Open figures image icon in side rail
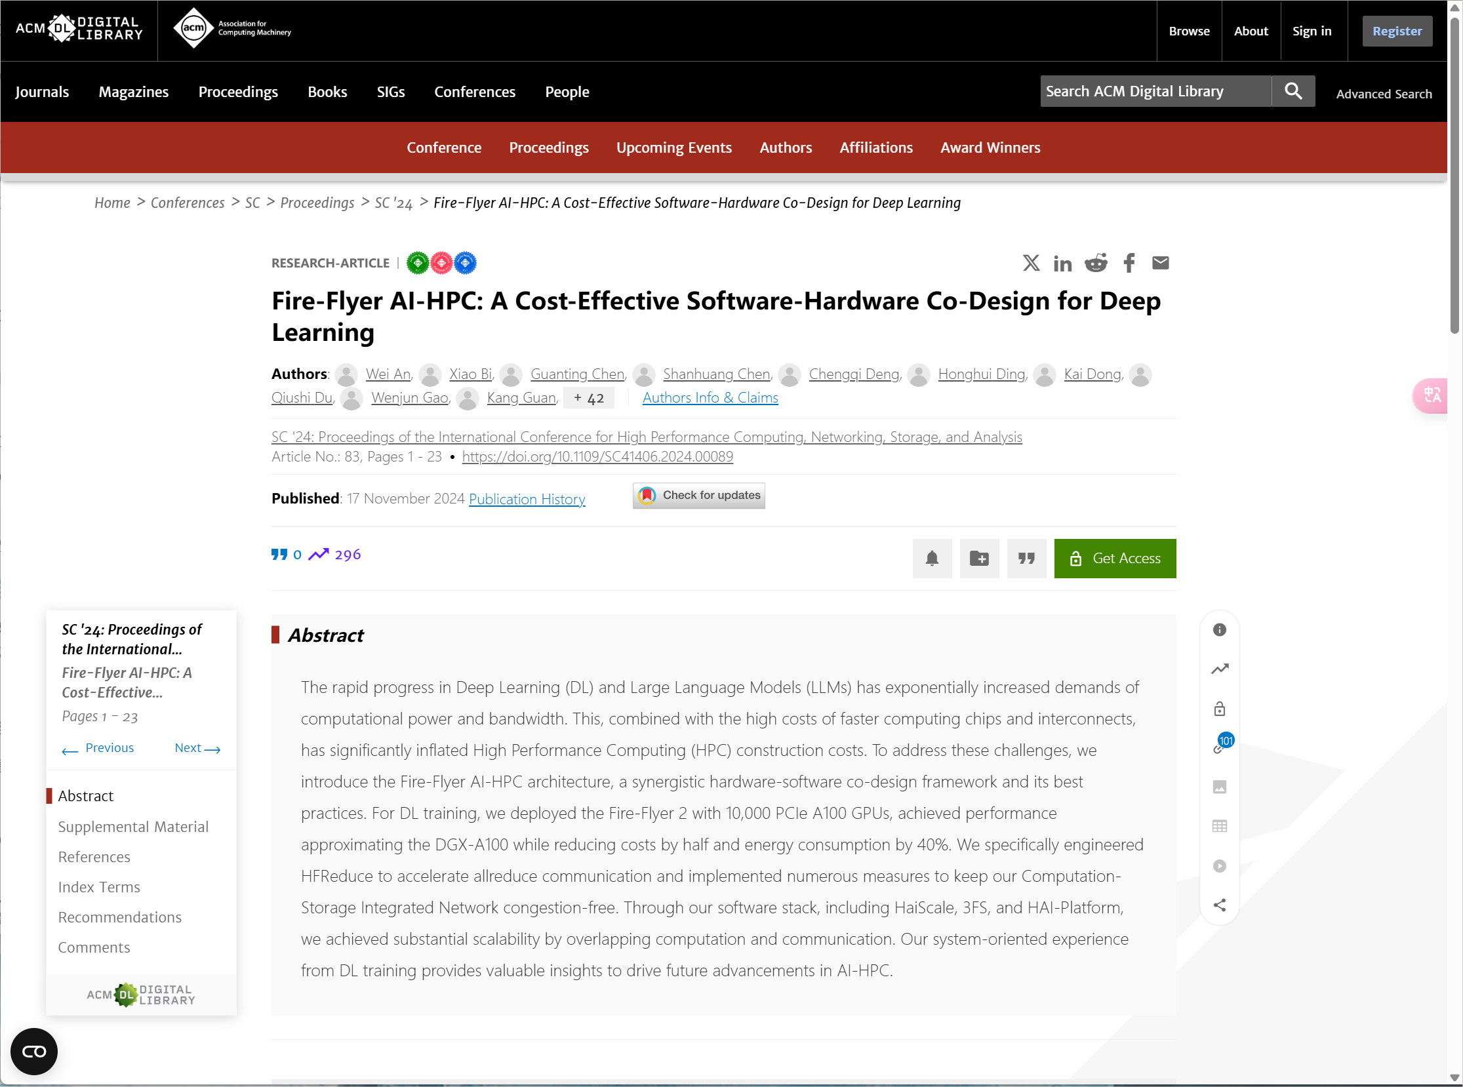 click(x=1220, y=787)
